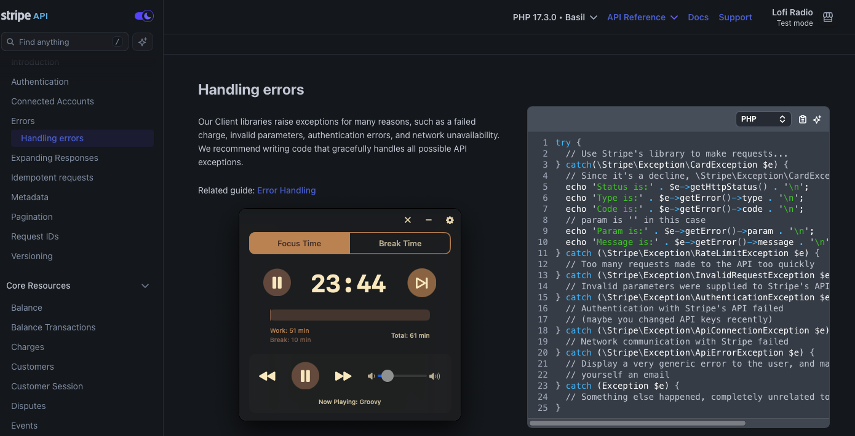
Task: Click the Now Playing: Groovy label
Action: coord(350,402)
